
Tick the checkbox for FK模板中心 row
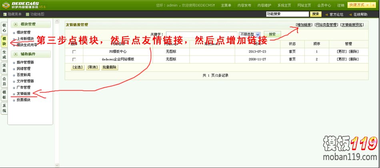[74, 52]
